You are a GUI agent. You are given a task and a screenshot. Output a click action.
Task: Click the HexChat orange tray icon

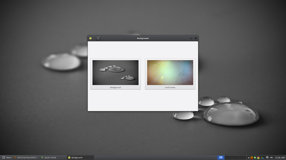coord(252,158)
